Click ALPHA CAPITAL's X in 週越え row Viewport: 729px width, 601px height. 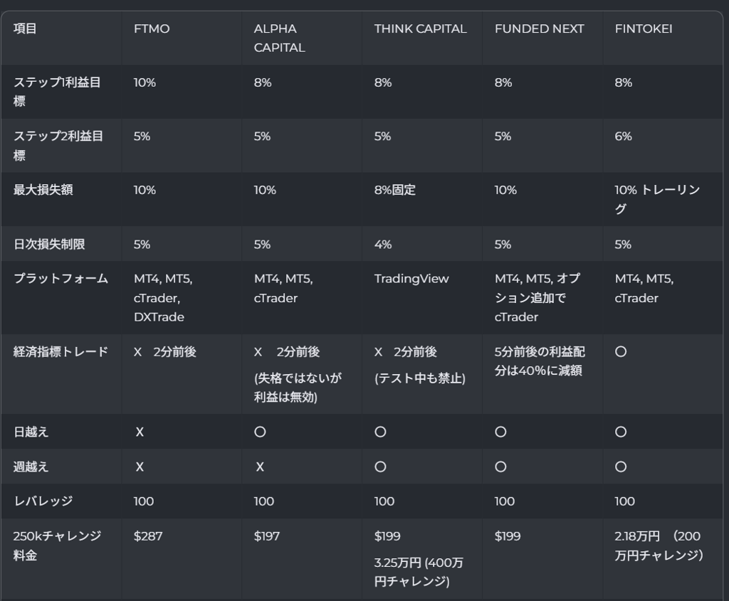(260, 467)
